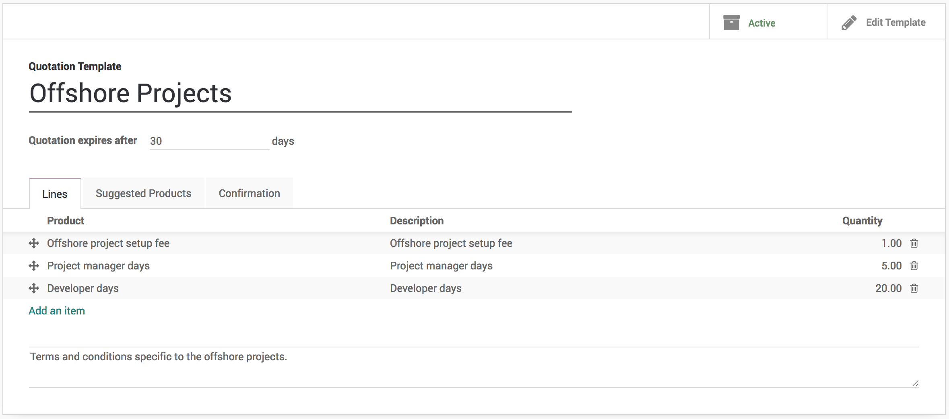This screenshot has height=419, width=949.
Task: Edit the Developer days quantity 20.00
Action: click(888, 288)
